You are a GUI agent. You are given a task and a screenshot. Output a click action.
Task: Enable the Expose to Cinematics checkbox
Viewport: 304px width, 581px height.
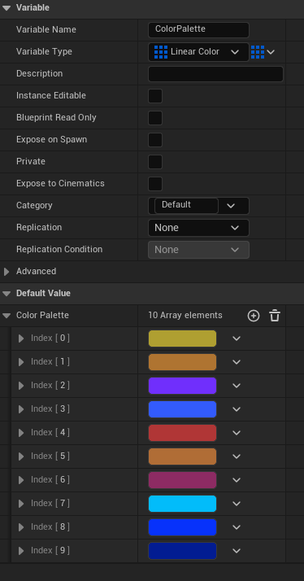[155, 184]
